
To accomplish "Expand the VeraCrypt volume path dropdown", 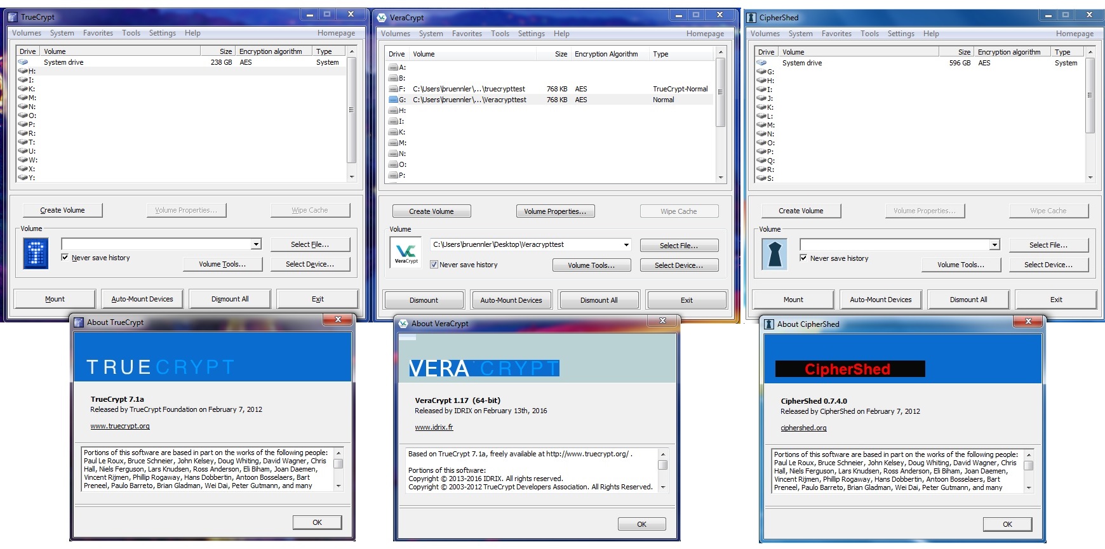I will (626, 245).
